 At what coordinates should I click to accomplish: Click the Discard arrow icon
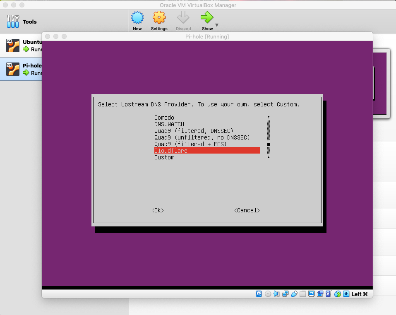[x=183, y=17]
